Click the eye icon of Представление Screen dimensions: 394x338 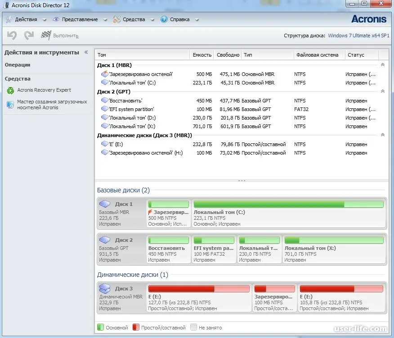click(56, 19)
